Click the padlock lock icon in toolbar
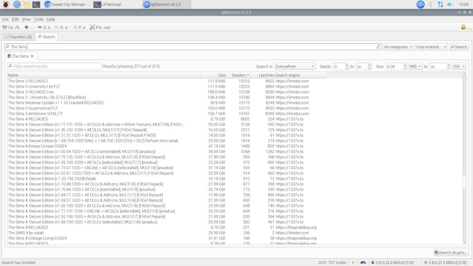 (x=463, y=27)
